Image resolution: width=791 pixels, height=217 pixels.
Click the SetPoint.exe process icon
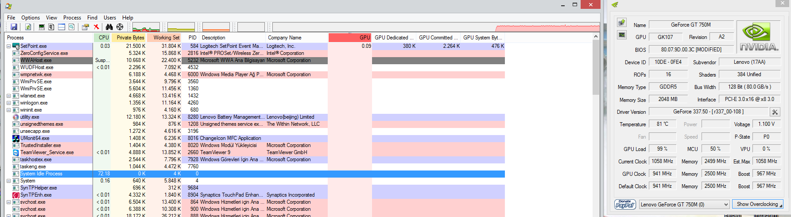[x=16, y=46]
